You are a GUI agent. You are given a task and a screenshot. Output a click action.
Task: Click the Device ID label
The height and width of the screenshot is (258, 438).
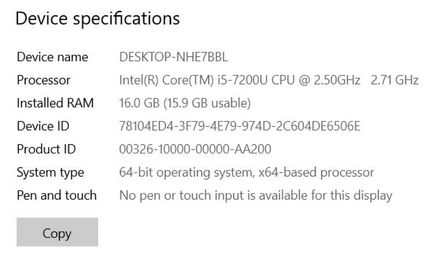click(43, 126)
